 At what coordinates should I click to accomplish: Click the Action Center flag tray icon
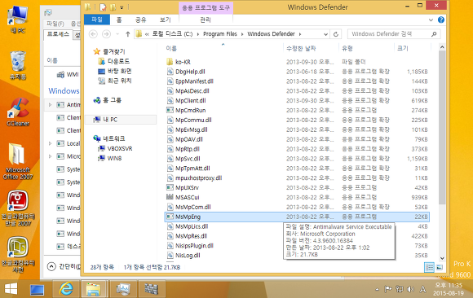tap(388, 289)
